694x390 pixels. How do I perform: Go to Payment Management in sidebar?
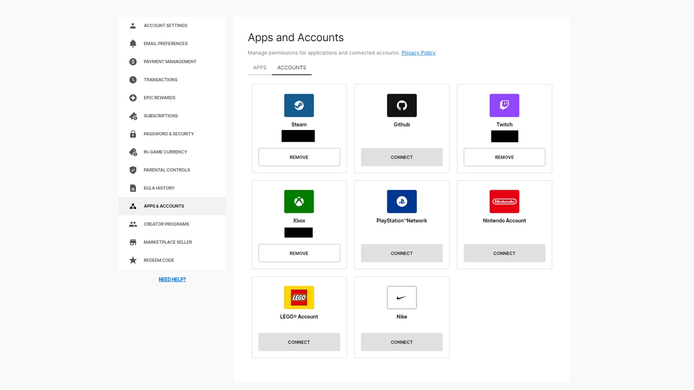[x=169, y=62]
